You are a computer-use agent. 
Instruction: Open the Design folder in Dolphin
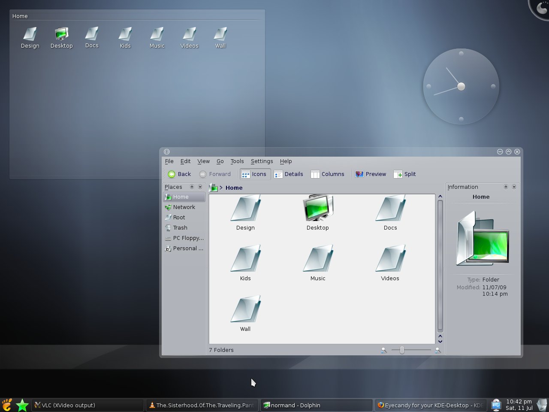pos(245,213)
